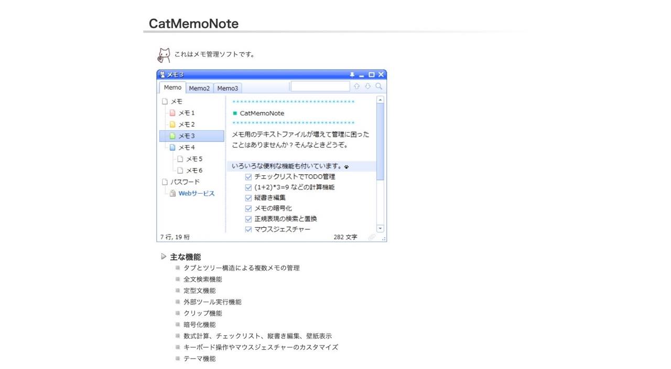Select the メモ1 tree item
The width and height of the screenshot is (671, 369).
tap(187, 113)
